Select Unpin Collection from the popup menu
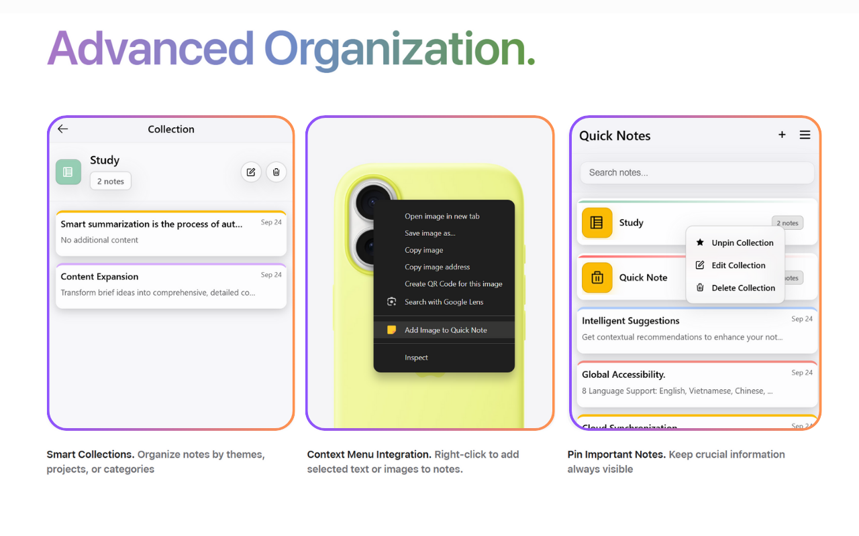This screenshot has height=536, width=859. (742, 243)
